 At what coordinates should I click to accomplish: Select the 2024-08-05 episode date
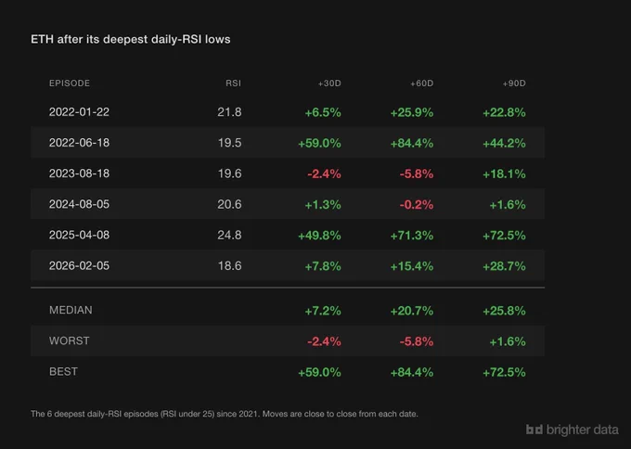pos(79,204)
